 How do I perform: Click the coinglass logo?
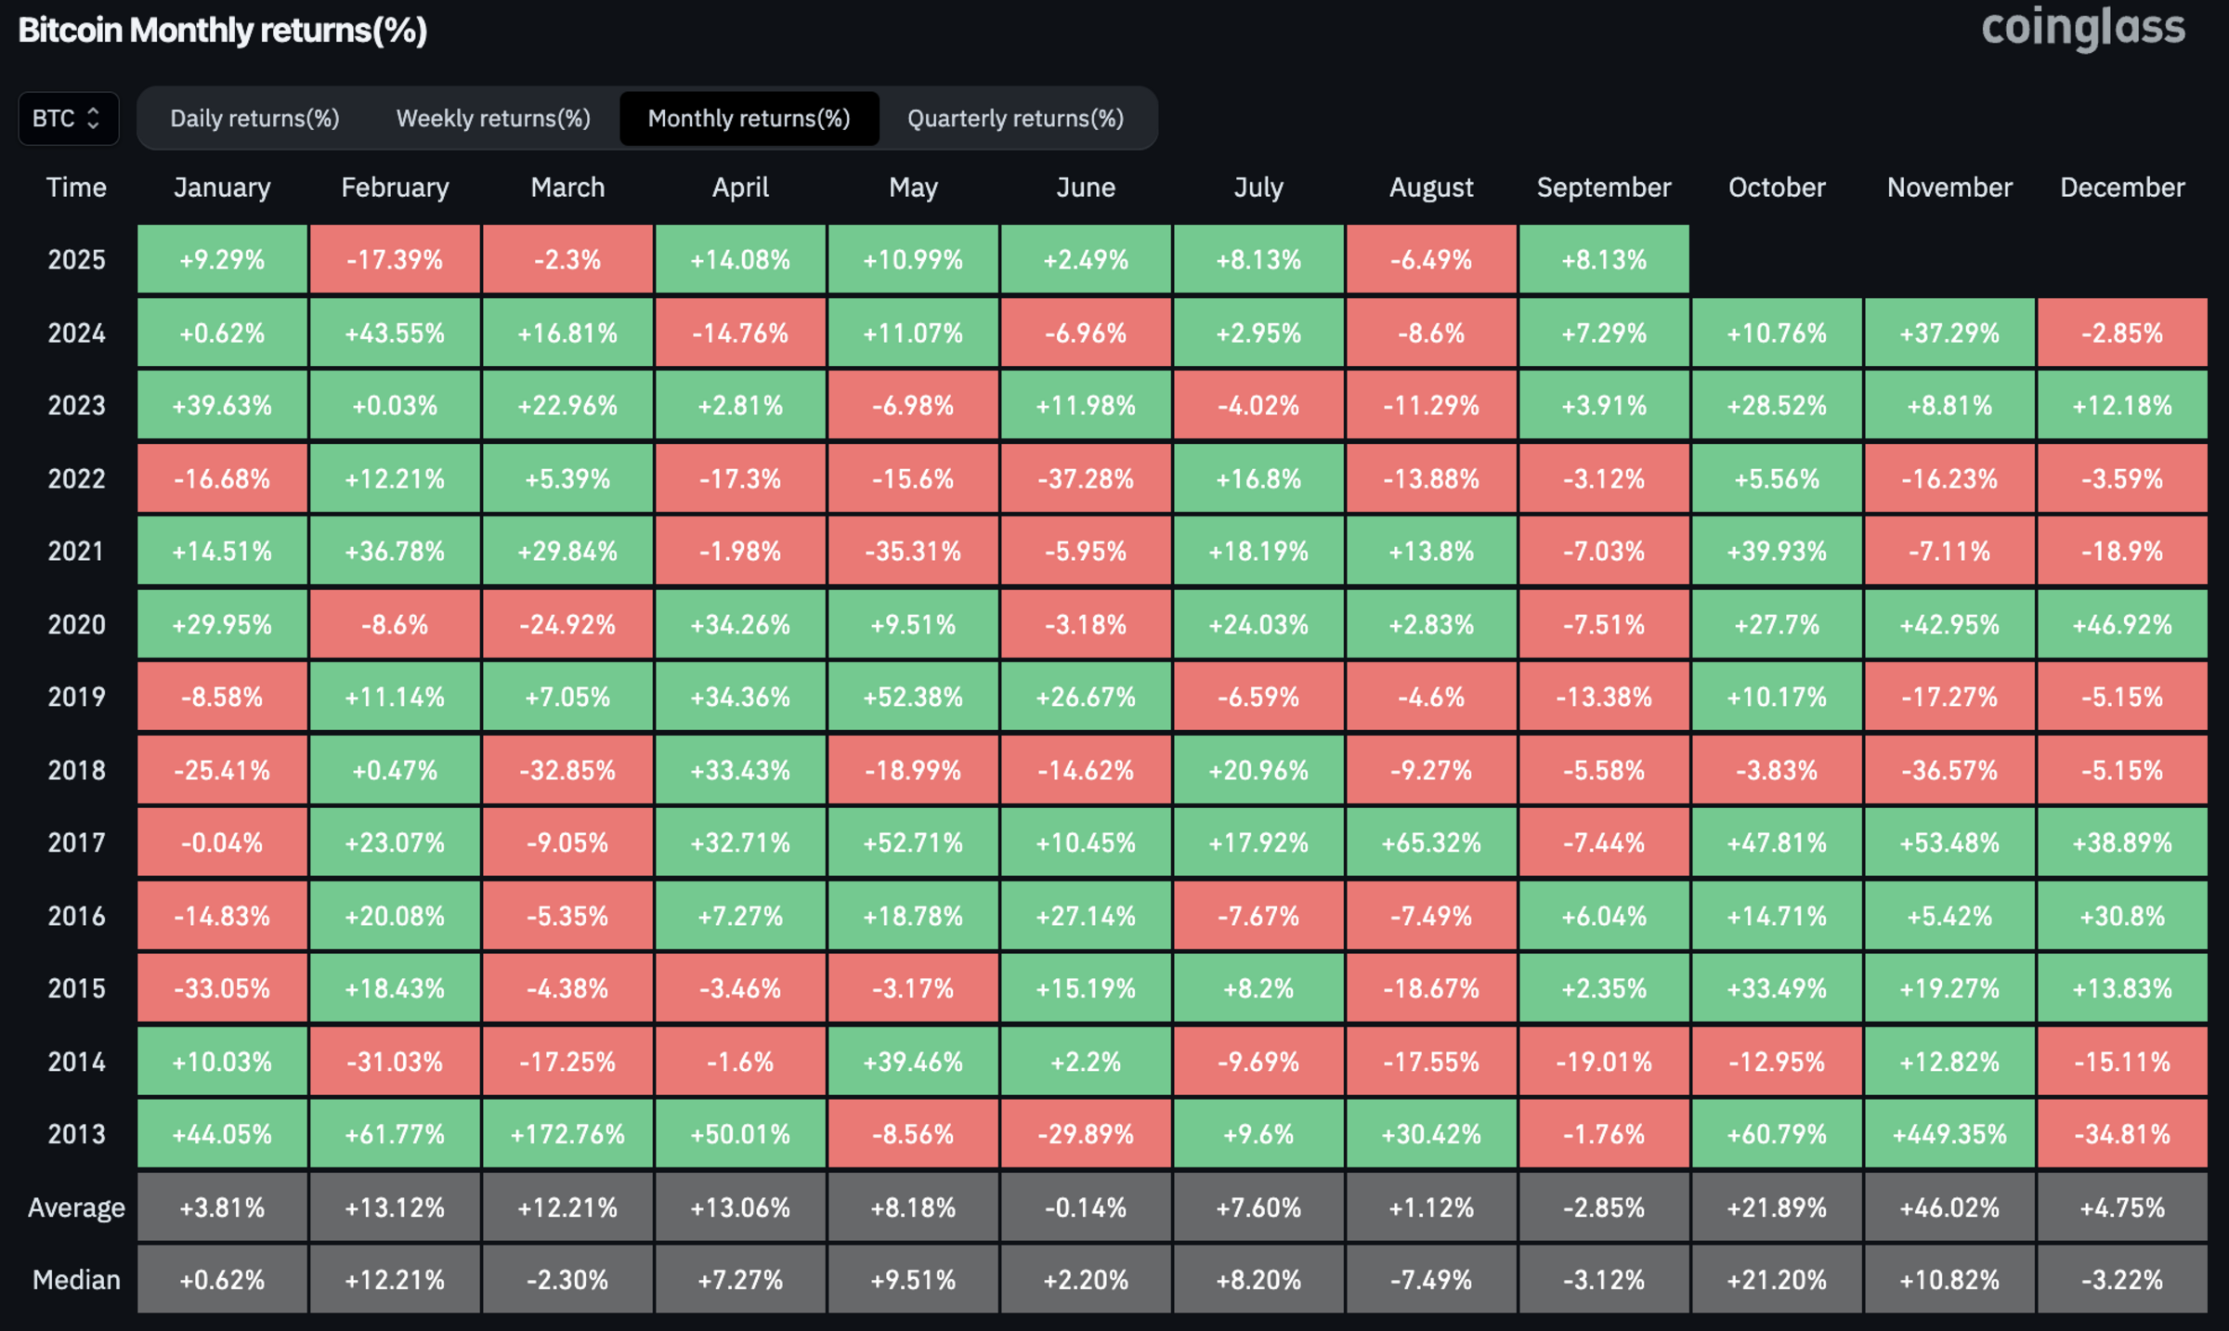(2082, 28)
